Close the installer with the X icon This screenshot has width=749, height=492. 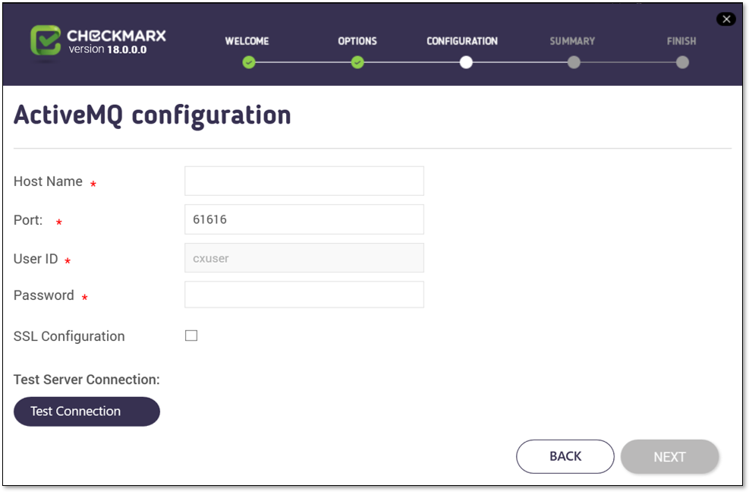[725, 19]
